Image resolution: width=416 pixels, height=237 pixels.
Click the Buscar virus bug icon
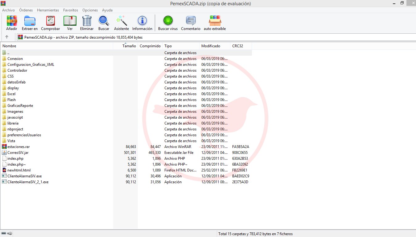pos(168,21)
